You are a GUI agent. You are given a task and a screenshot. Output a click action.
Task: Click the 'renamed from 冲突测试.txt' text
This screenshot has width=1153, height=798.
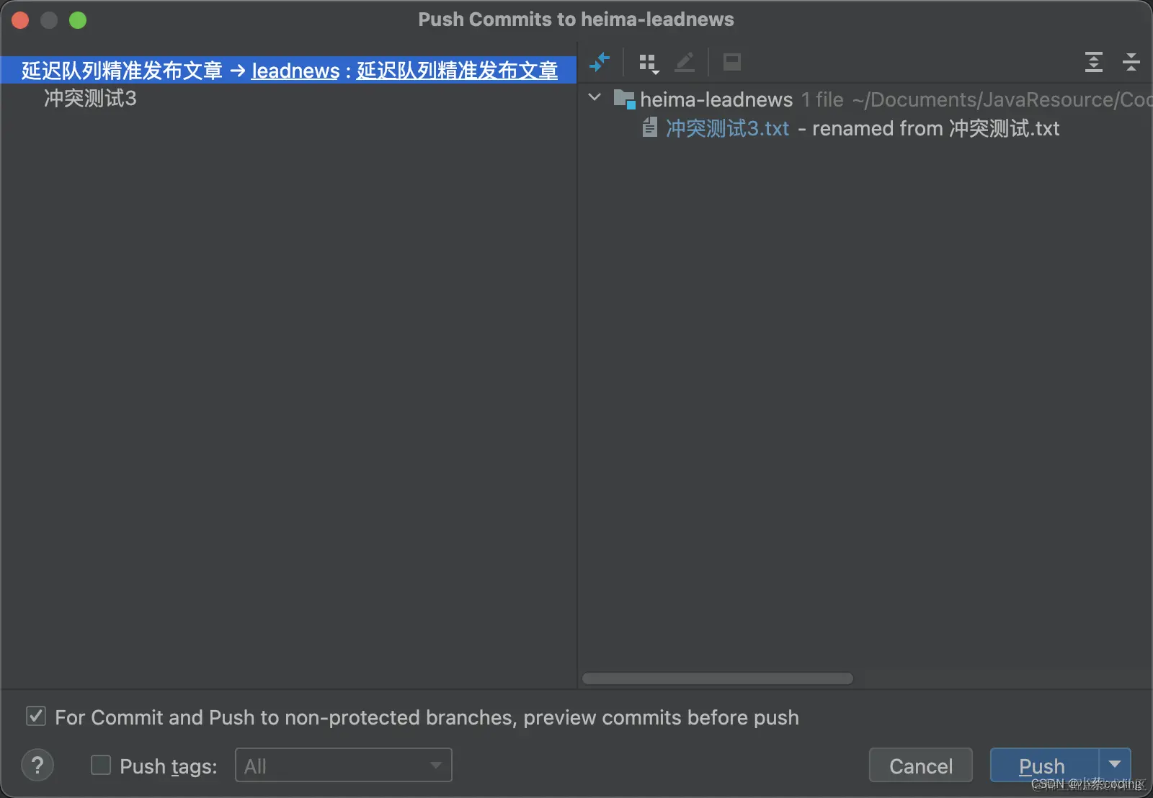pyautogui.click(x=936, y=128)
